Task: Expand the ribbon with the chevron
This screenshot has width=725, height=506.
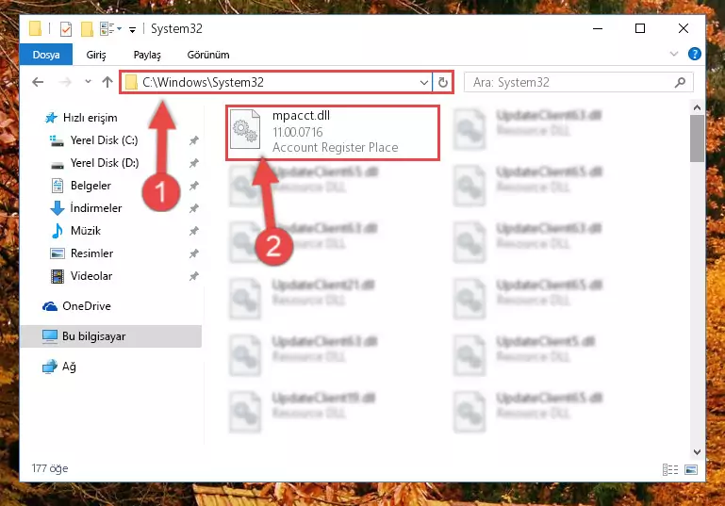Action: (674, 54)
